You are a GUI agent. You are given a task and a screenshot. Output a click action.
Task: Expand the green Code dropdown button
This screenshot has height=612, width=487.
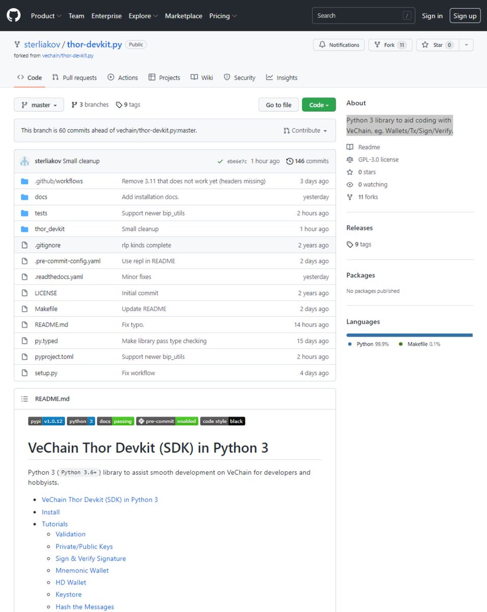coord(319,105)
